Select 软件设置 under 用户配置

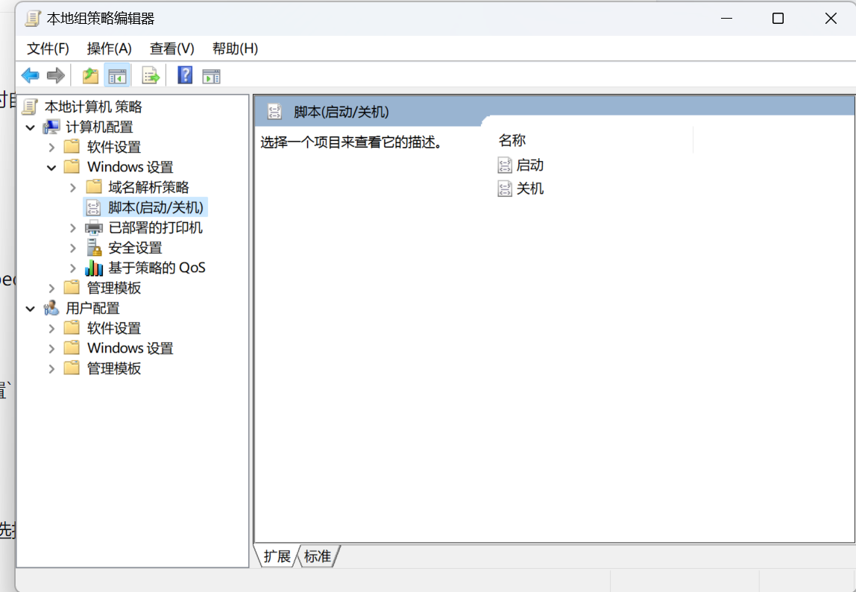(x=113, y=328)
